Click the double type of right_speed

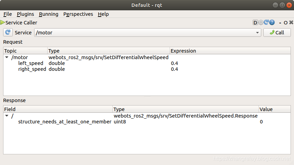point(57,69)
